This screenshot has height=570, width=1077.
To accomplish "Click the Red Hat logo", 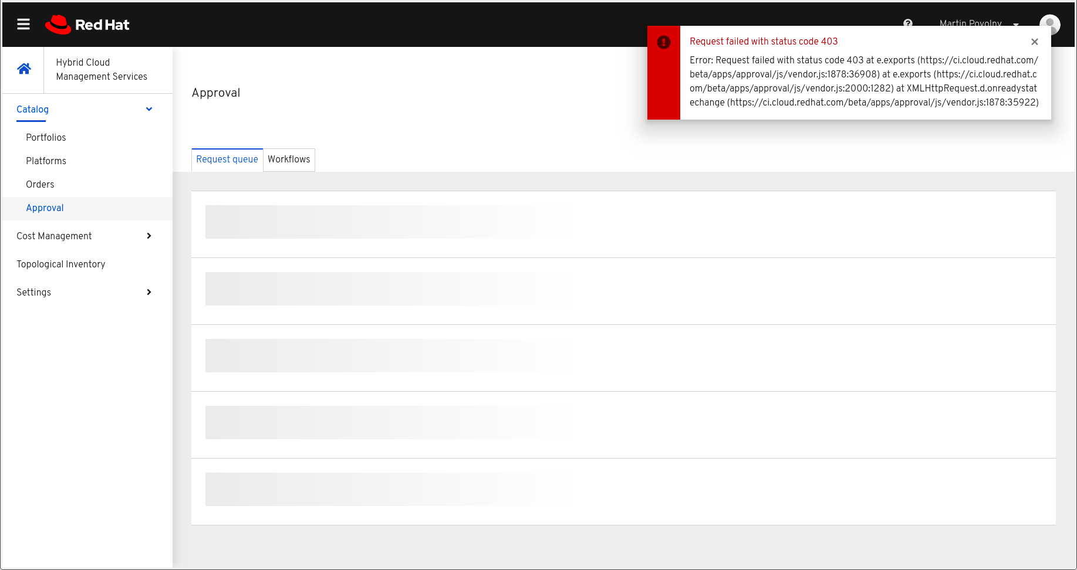I will 87,24.
